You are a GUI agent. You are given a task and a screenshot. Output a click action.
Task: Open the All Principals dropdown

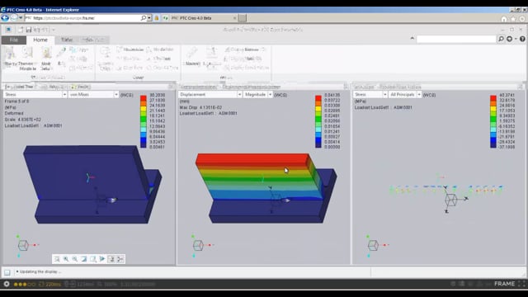(x=405, y=95)
